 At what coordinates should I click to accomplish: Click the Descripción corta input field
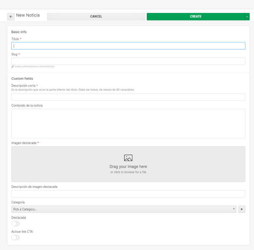(x=128, y=97)
